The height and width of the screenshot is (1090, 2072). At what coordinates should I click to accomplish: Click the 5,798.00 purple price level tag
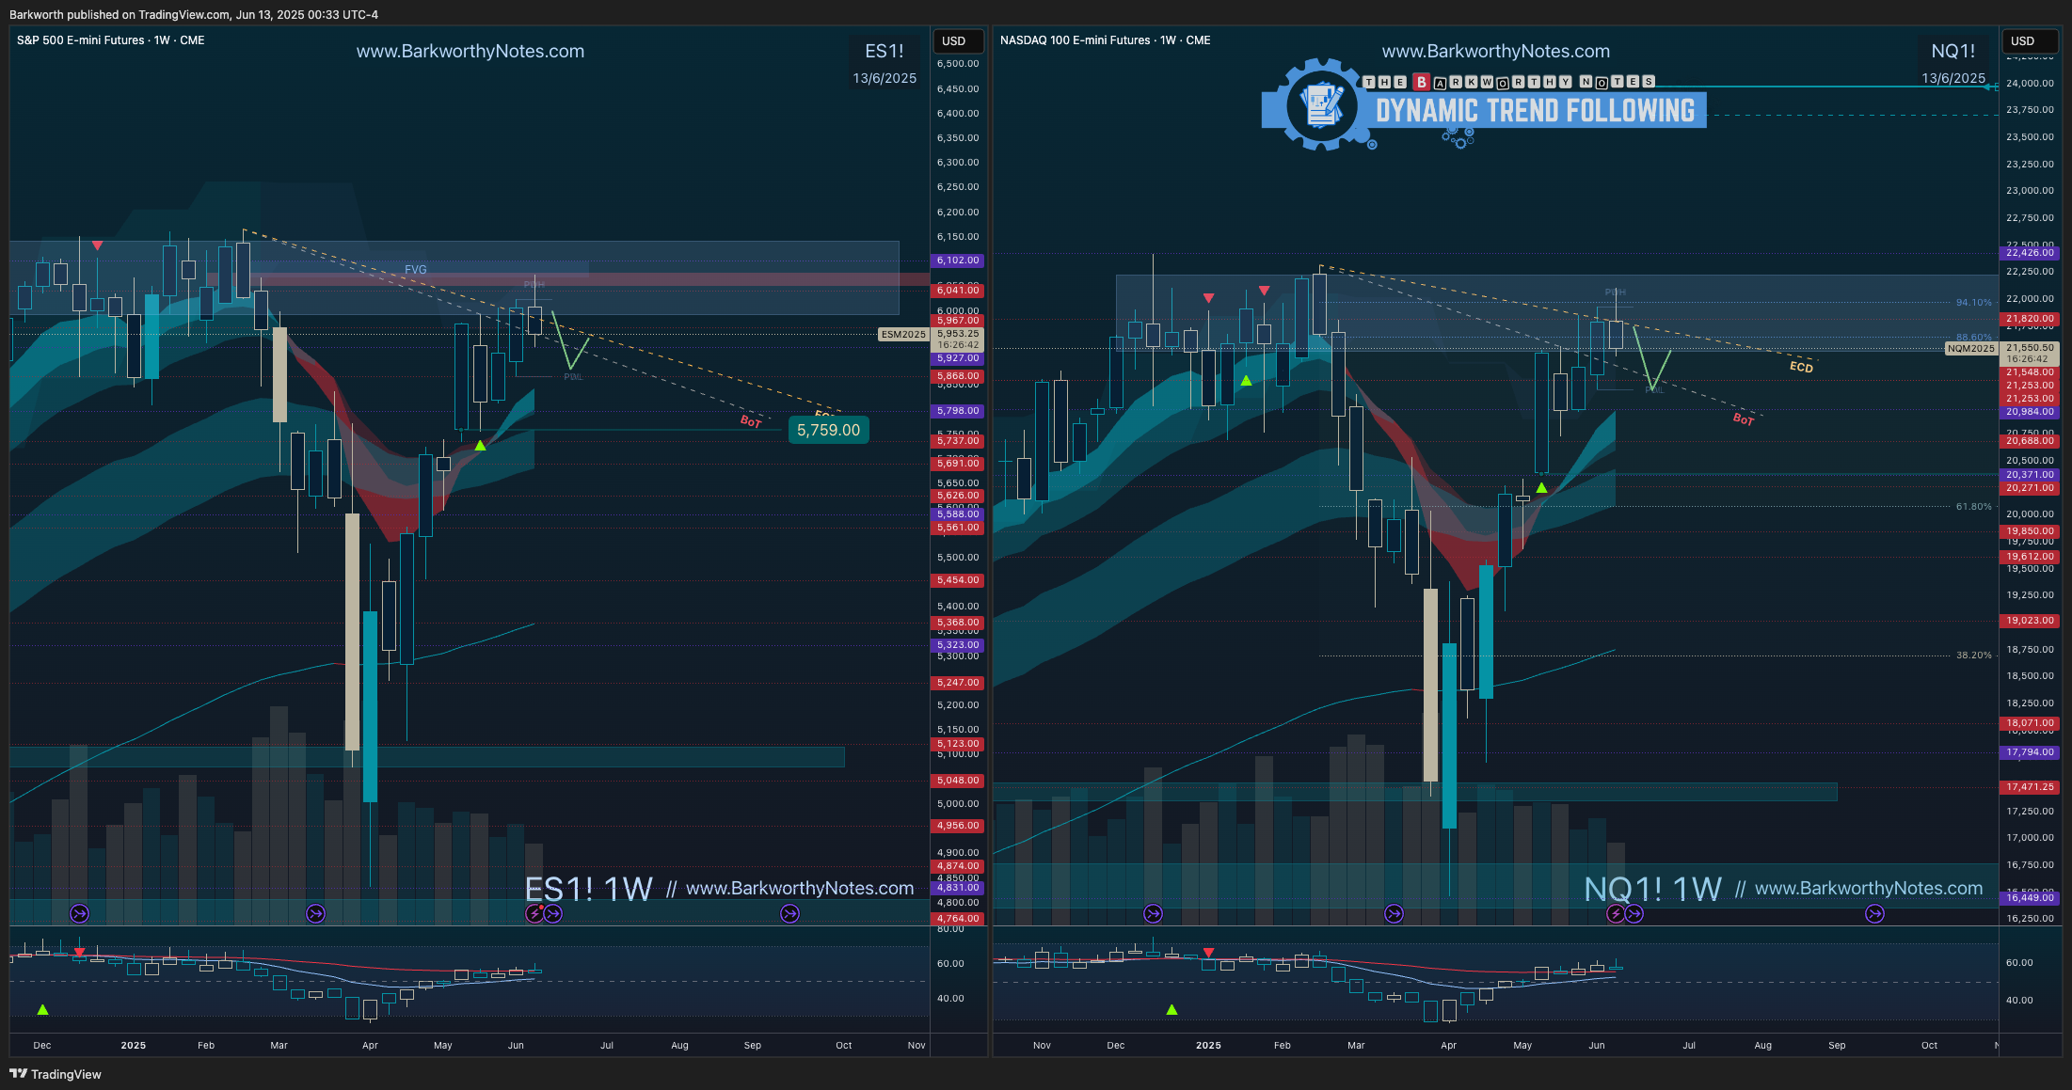(958, 411)
